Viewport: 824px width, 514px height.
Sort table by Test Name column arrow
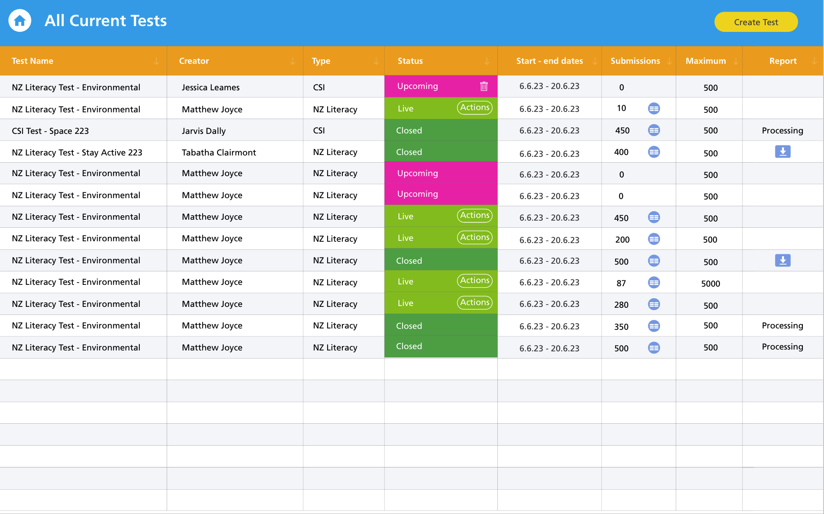(x=156, y=61)
